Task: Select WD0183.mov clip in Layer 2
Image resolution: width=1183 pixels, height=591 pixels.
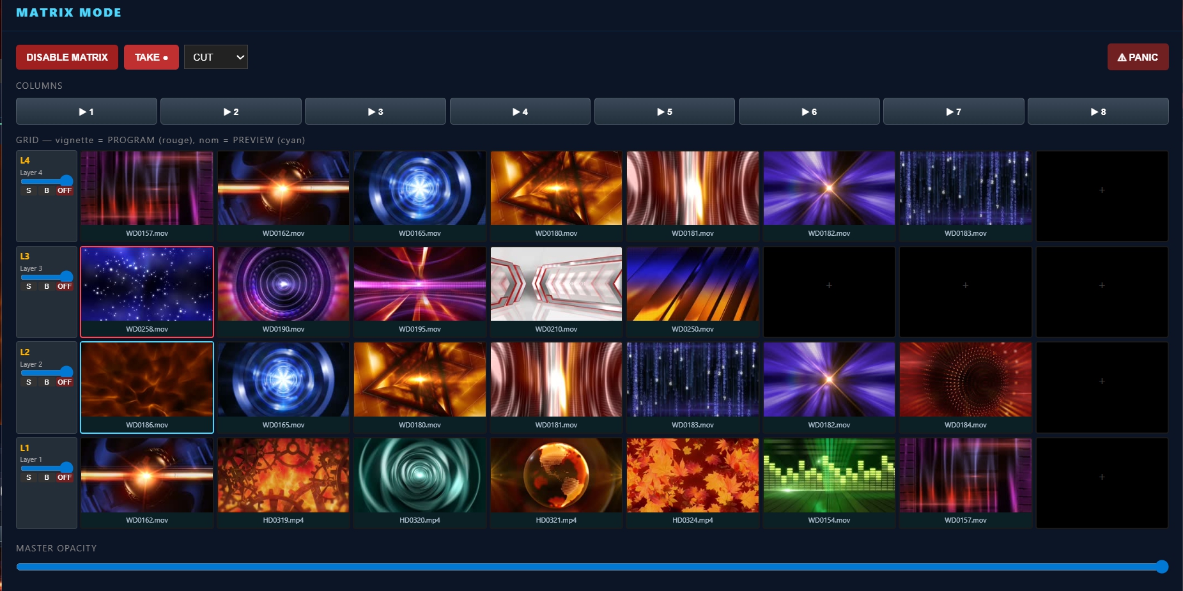Action: point(693,387)
